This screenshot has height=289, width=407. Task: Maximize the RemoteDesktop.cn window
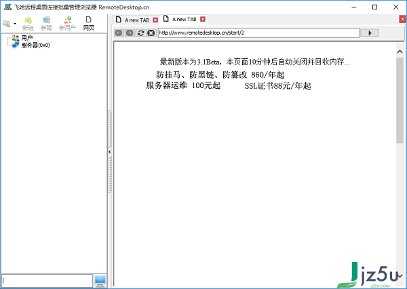click(x=375, y=7)
